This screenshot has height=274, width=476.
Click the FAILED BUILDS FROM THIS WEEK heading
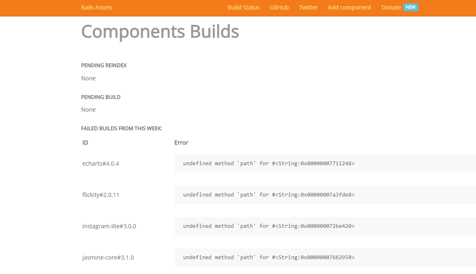121,129
